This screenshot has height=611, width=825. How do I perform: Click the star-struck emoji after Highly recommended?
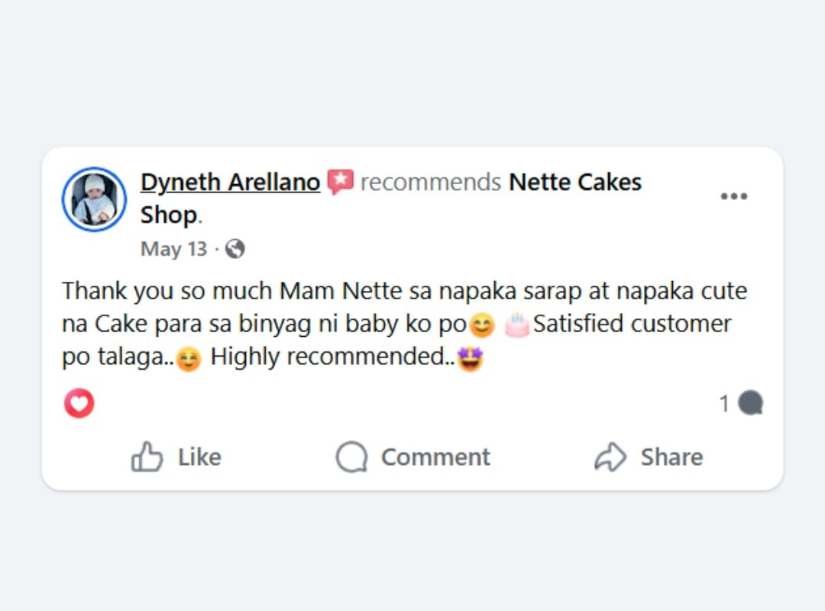click(471, 357)
